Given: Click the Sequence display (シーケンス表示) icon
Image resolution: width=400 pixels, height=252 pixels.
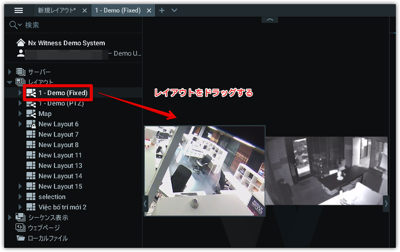Looking at the screenshot, I should coord(21,217).
